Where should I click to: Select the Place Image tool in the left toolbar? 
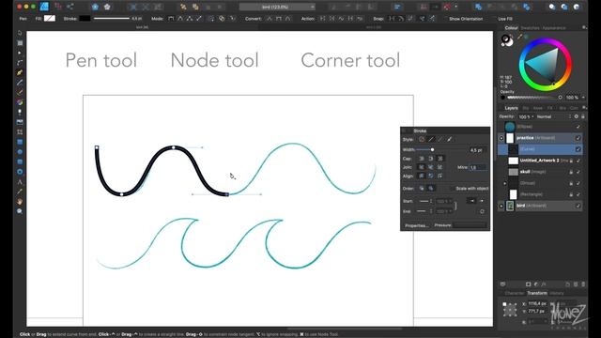point(20,122)
